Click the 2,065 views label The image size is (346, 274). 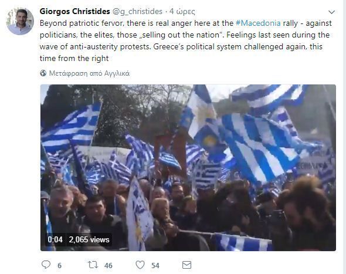click(89, 239)
